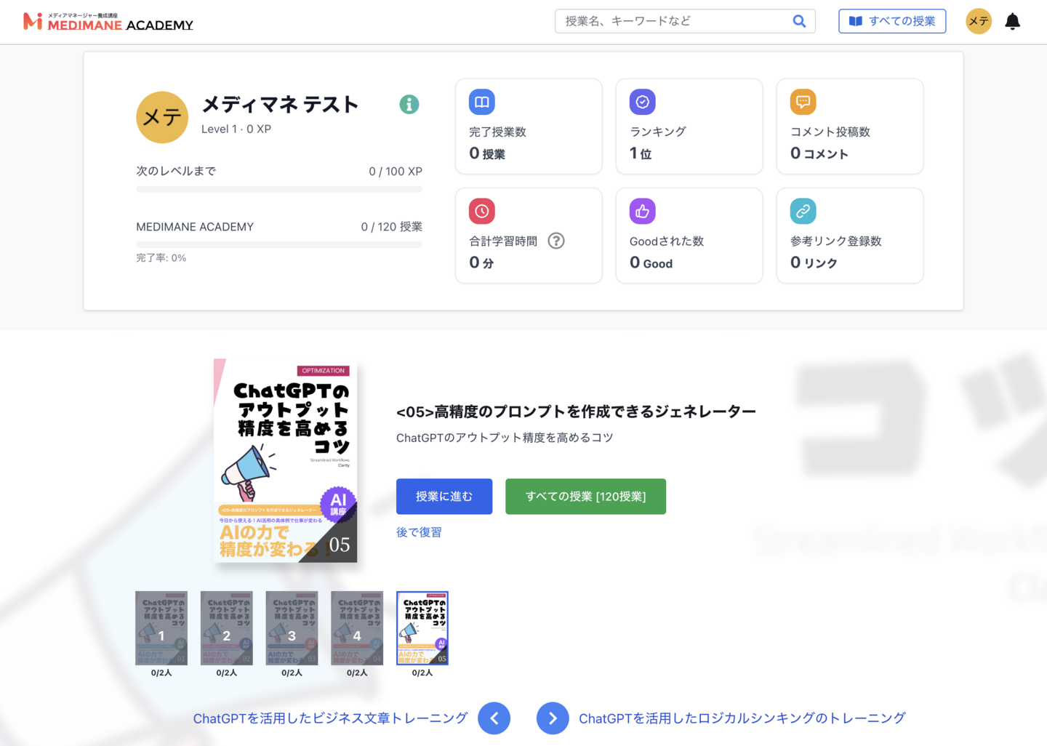
Task: Click the MEDIMANE ACADEMY logo
Action: coord(108,22)
